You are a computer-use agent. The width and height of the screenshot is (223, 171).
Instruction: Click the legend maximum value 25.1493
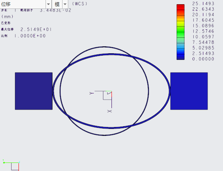pyautogui.click(x=203, y=3)
